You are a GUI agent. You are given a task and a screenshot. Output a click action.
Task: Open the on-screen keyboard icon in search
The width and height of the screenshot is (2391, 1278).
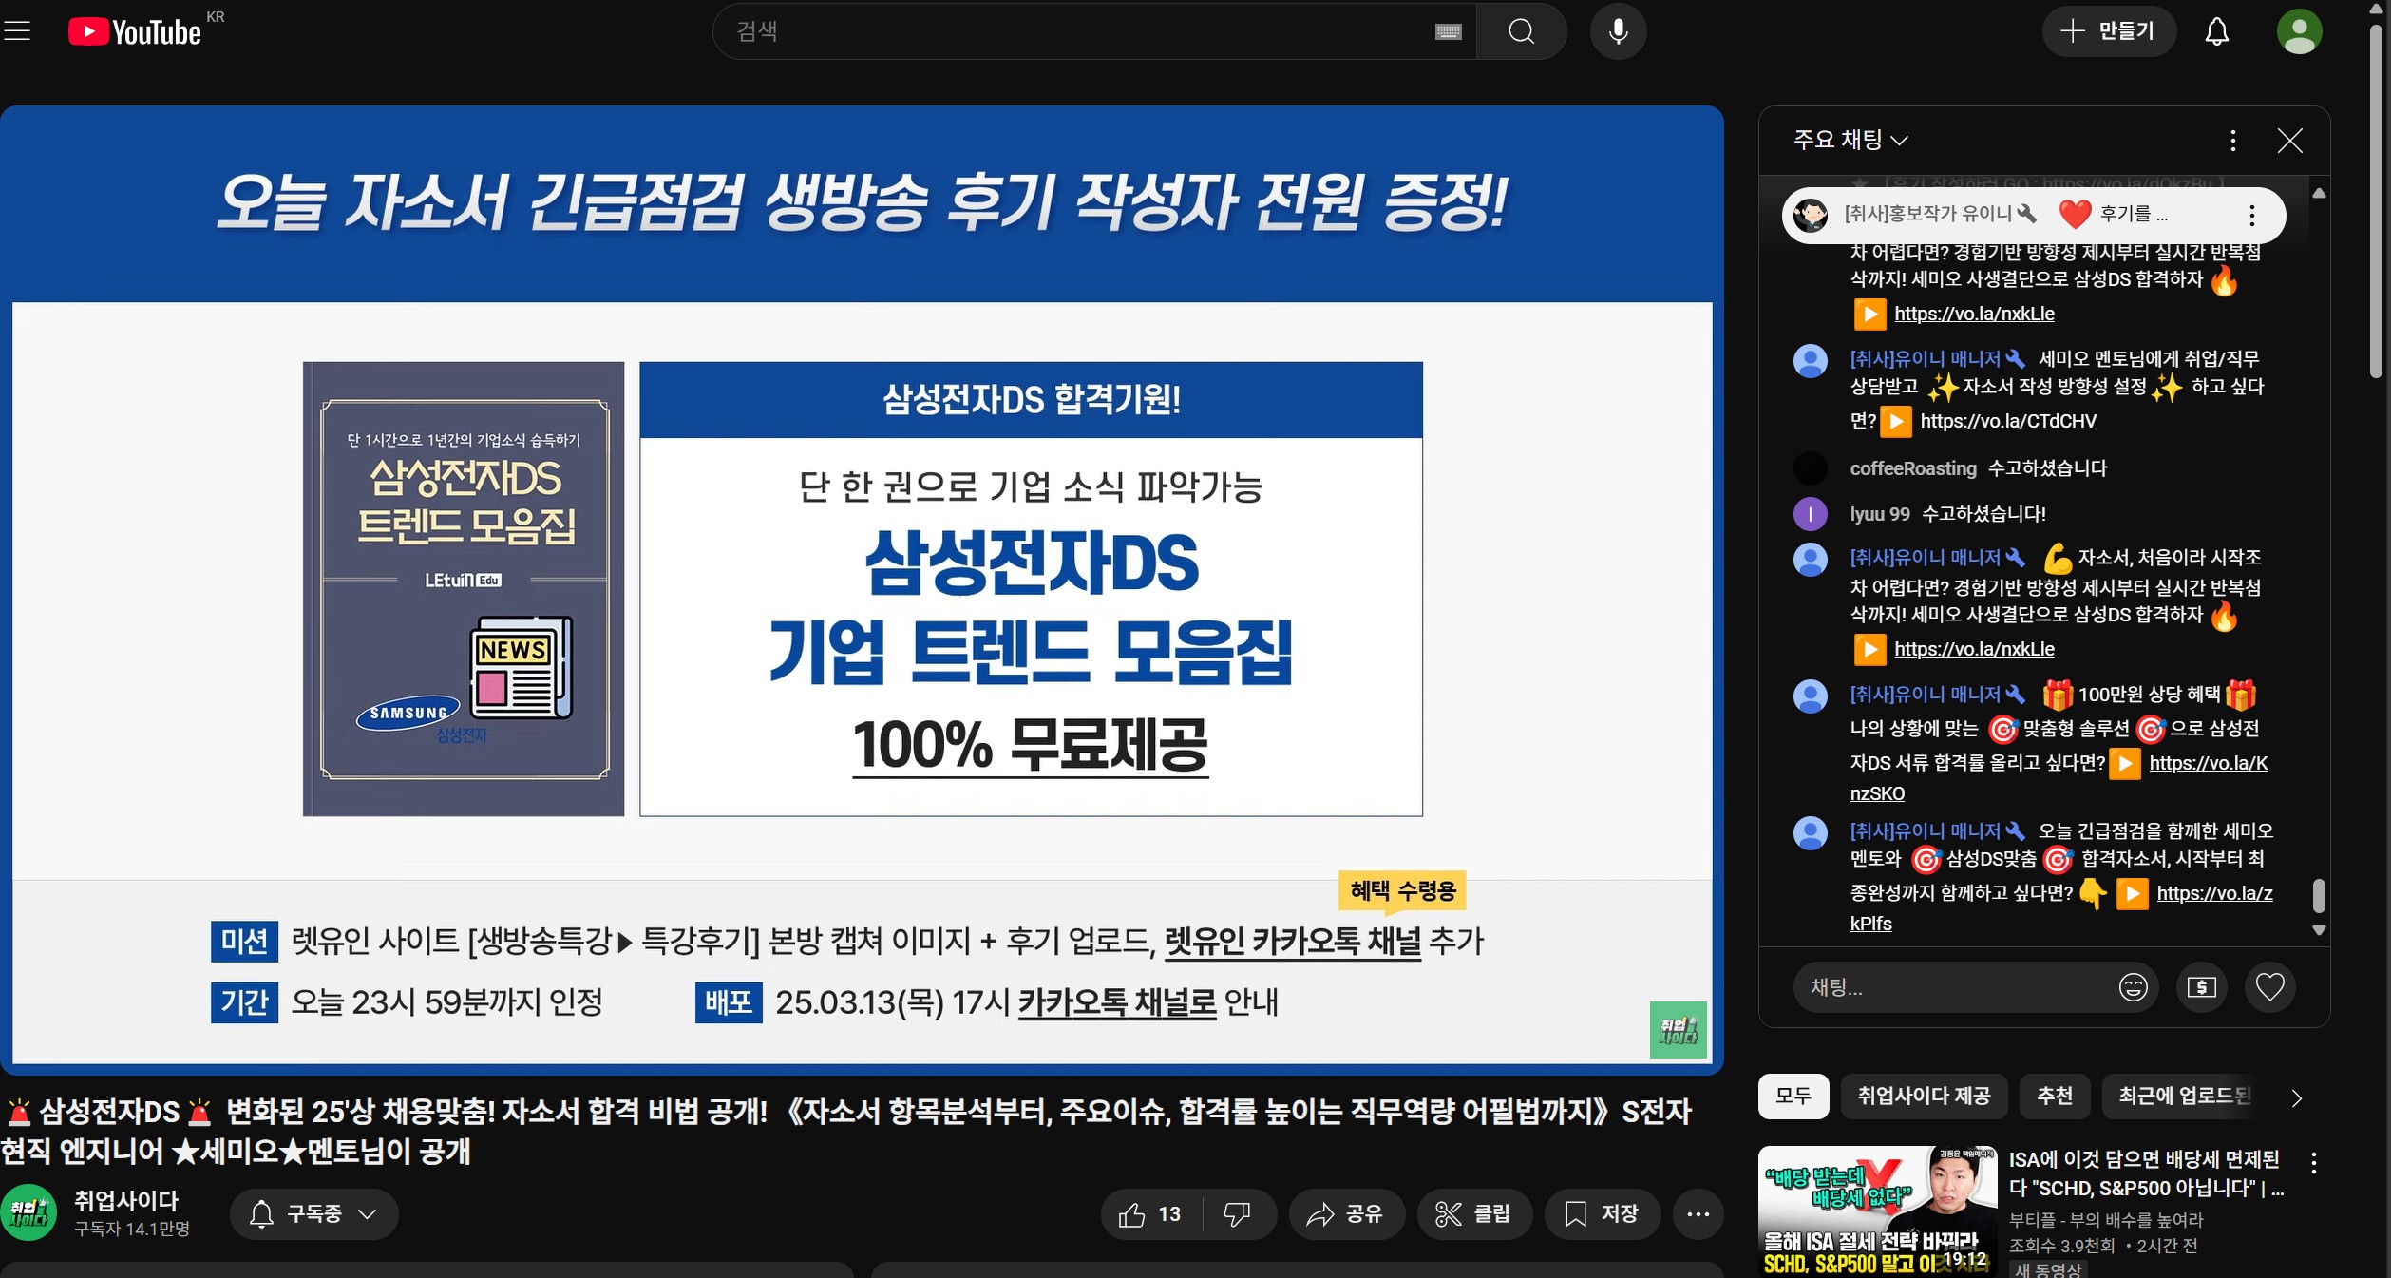coord(1448,32)
